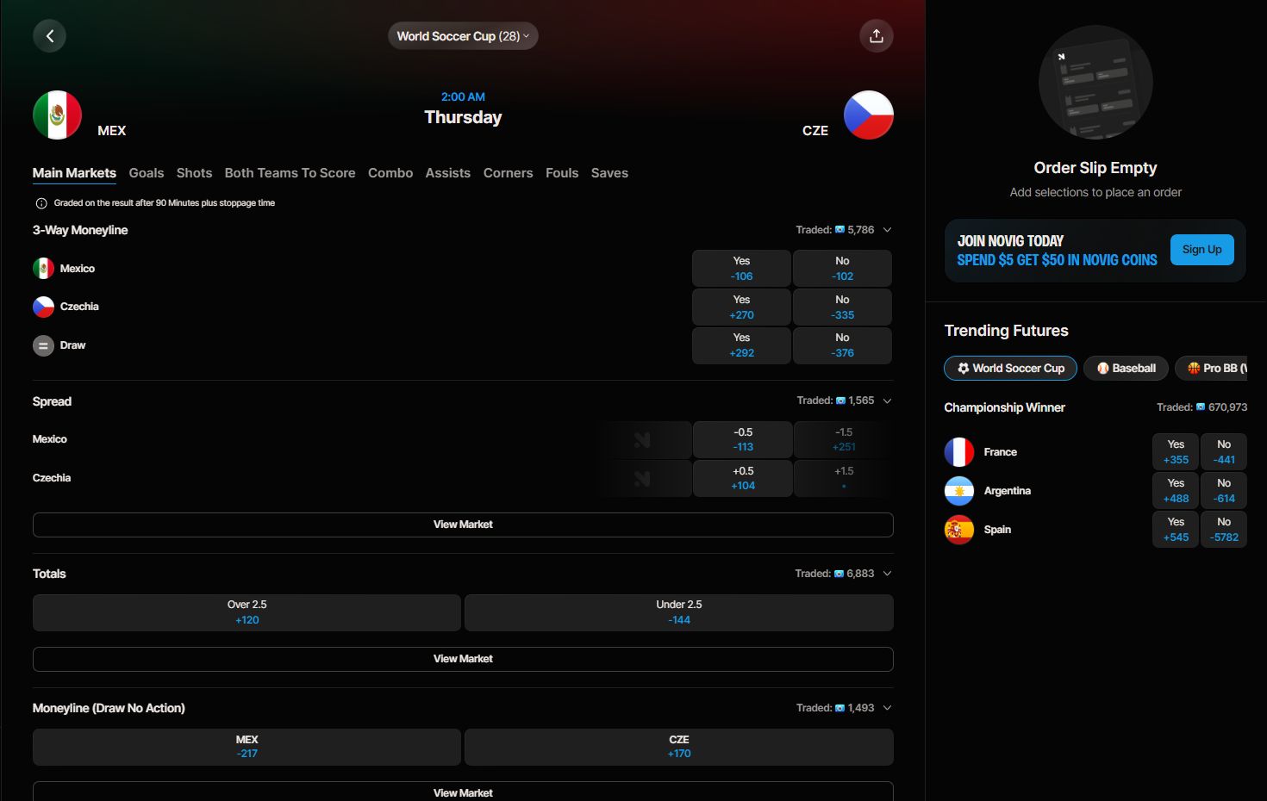Viewport: 1267px width, 801px height.
Task: Click Traded 670,973 futures volume
Action: click(x=1201, y=407)
